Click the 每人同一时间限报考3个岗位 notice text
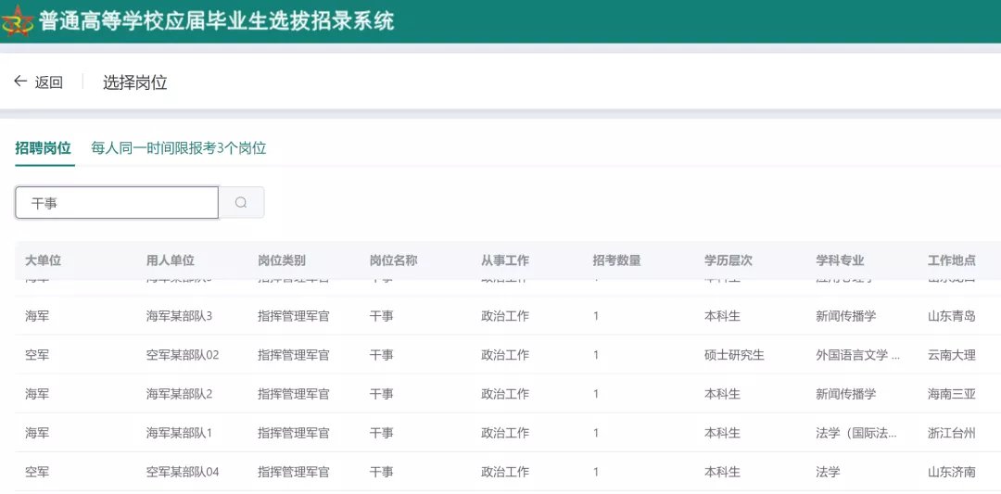This screenshot has height=494, width=1001. [x=179, y=148]
